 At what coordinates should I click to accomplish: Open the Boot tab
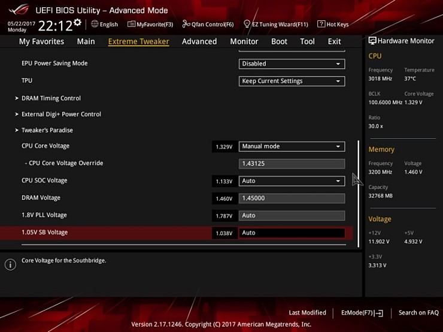pyautogui.click(x=279, y=41)
